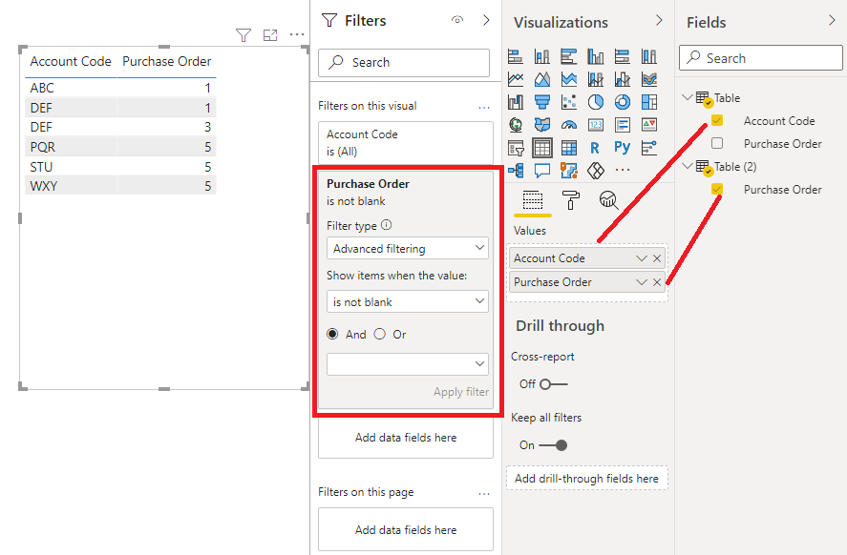The height and width of the screenshot is (555, 847).
Task: Select the area chart visualization
Action: [x=541, y=79]
